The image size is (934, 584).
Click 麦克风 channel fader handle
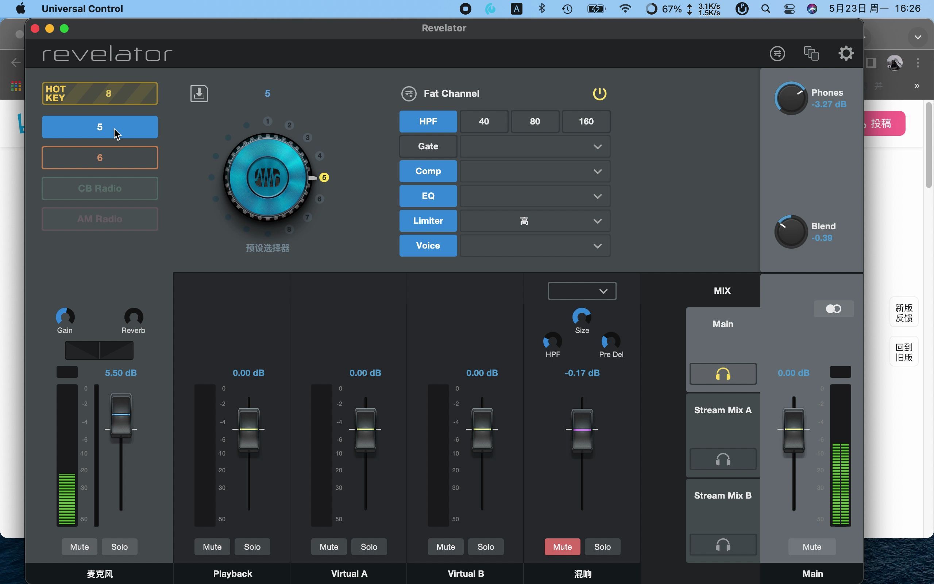[x=121, y=415]
